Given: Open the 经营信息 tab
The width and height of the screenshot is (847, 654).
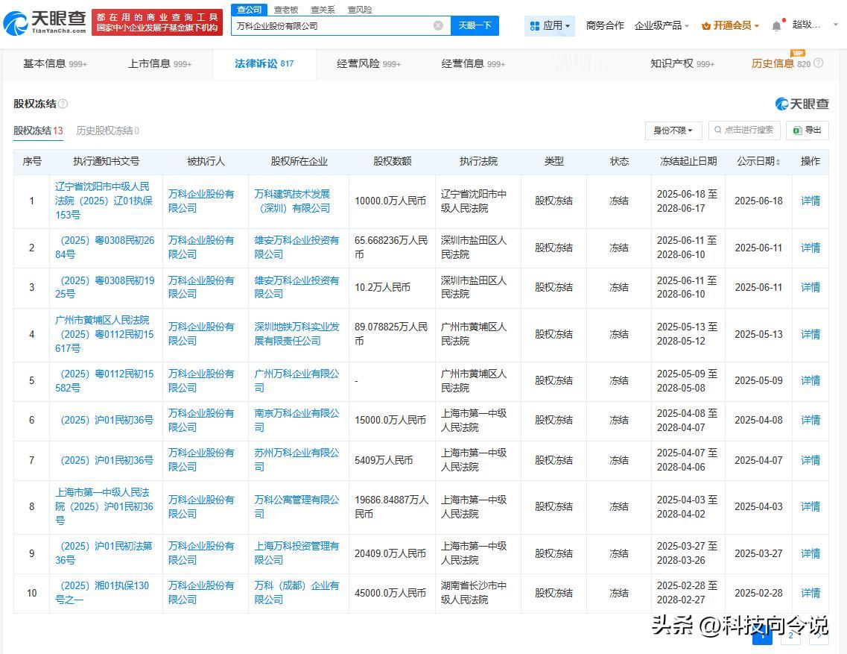Looking at the screenshot, I should click(473, 64).
